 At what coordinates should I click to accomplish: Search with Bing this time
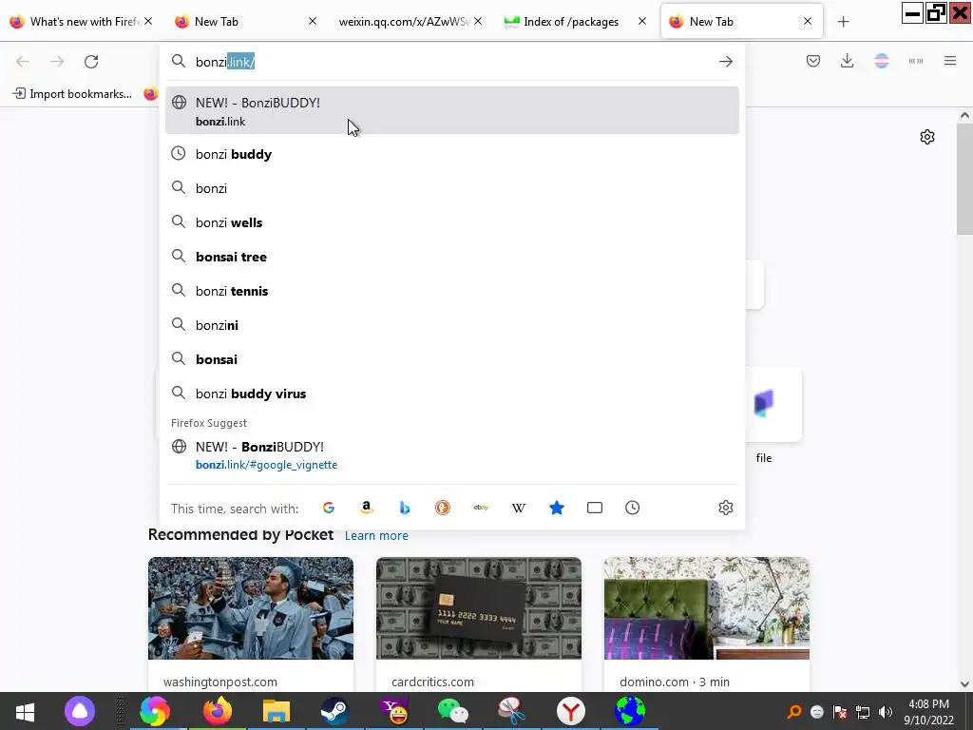(x=405, y=508)
